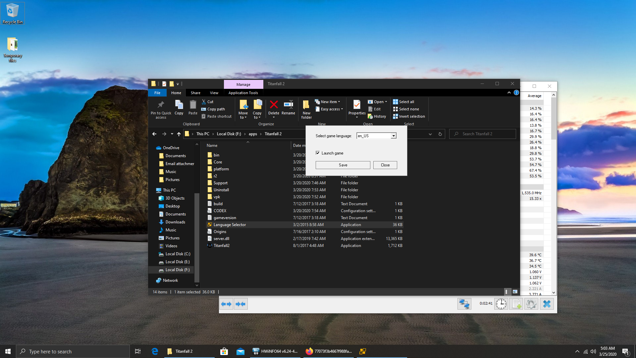
Task: Collapse the ribbon with chevron arrow
Action: tap(509, 93)
